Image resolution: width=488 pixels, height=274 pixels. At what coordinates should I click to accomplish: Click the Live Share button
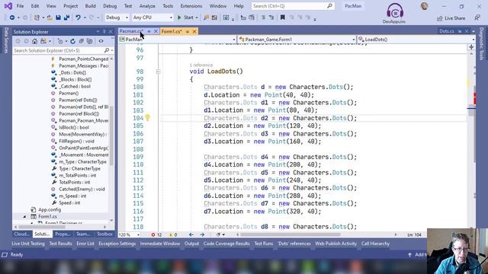[x=451, y=18]
